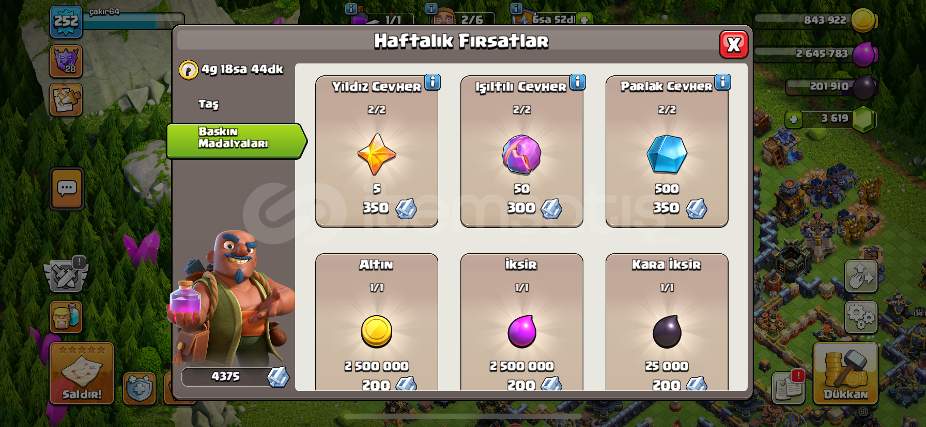Open the settings gears icon
This screenshot has width=926, height=427.
pos(861,317)
